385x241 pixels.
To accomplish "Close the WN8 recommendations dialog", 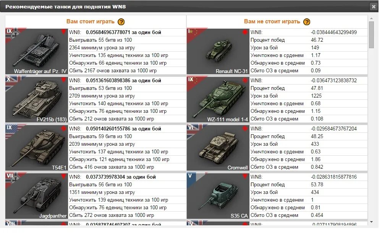I will tap(374, 7).
